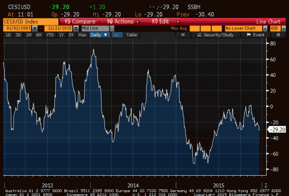Select the Max time range
289x196 pixels.
pos(83,35)
